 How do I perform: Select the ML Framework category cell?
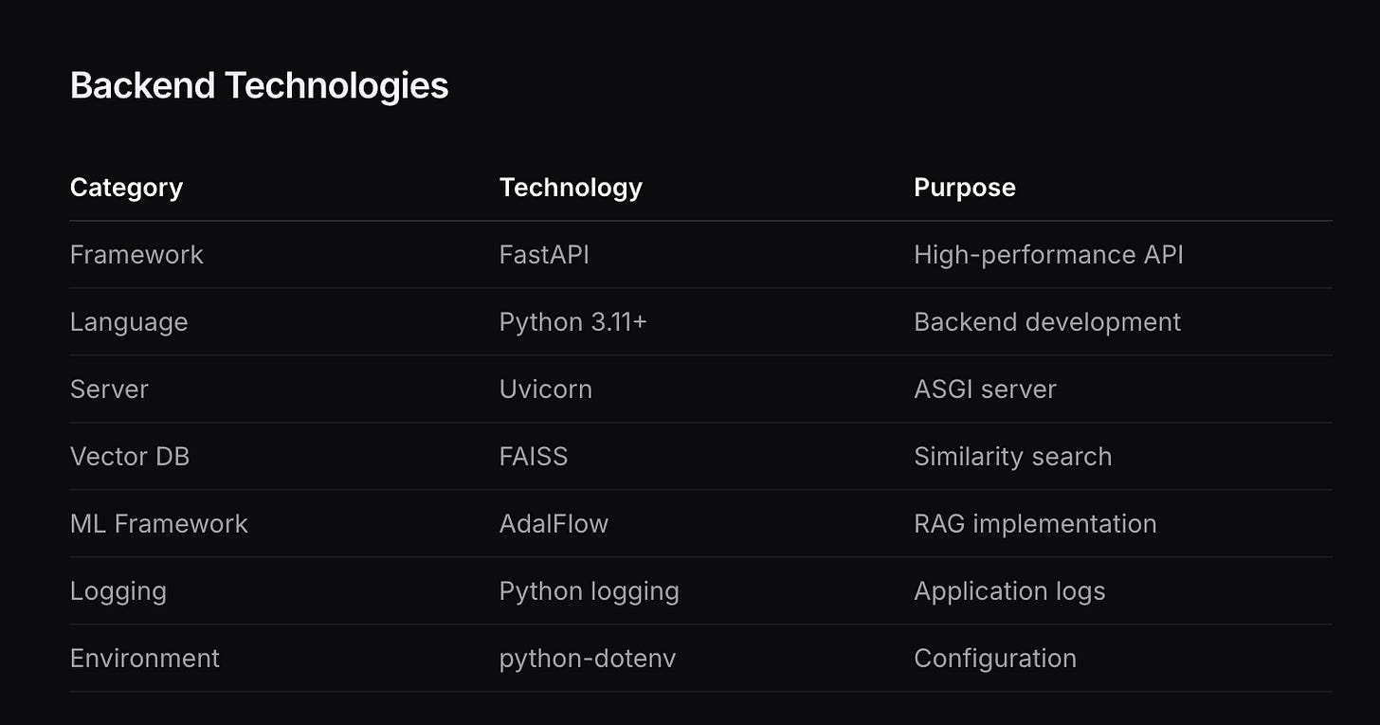159,524
